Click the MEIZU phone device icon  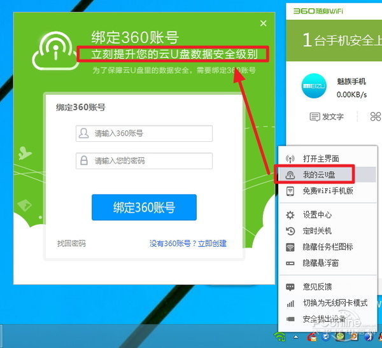[x=316, y=88]
